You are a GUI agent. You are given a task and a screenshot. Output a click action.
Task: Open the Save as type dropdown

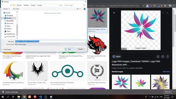(x=51, y=44)
